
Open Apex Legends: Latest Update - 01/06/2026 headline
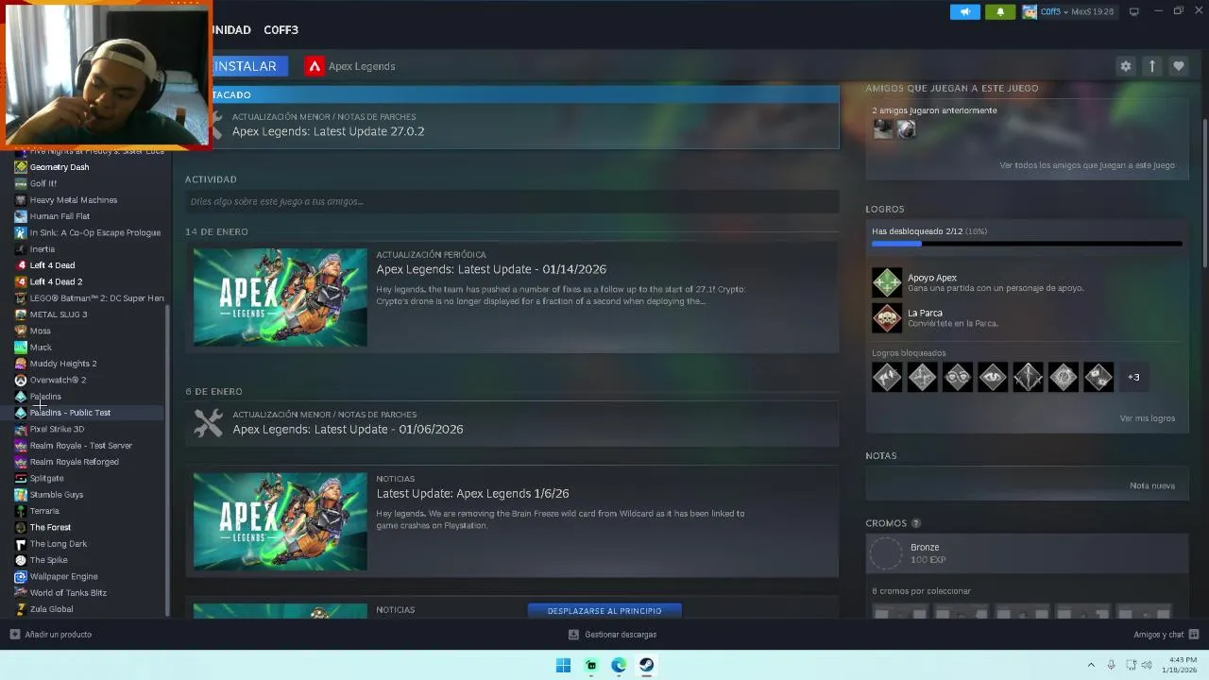coord(348,429)
